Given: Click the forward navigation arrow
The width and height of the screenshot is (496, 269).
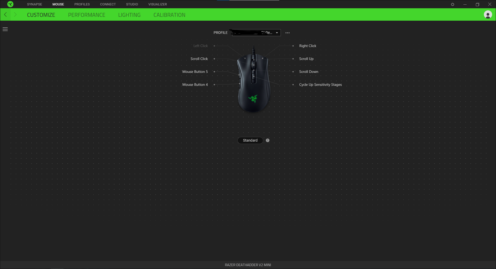Looking at the screenshot, I should pyautogui.click(x=15, y=15).
